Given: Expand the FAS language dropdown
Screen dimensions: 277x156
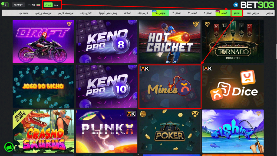Looking at the screenshot, I should [31, 5].
